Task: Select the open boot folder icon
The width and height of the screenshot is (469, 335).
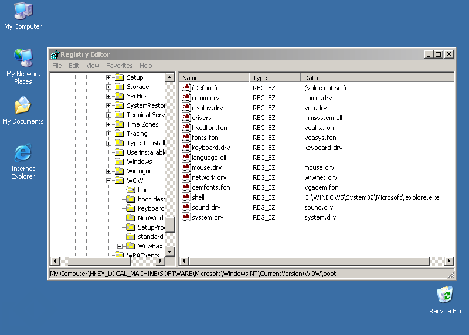Action: 131,190
